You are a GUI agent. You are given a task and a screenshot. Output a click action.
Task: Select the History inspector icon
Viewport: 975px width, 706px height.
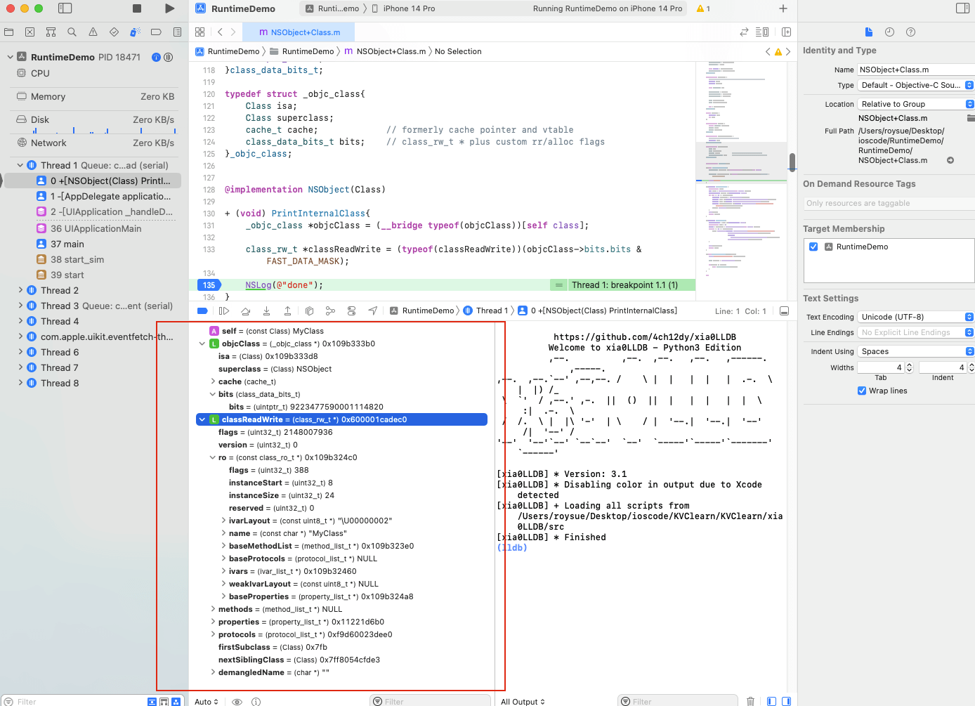889,32
